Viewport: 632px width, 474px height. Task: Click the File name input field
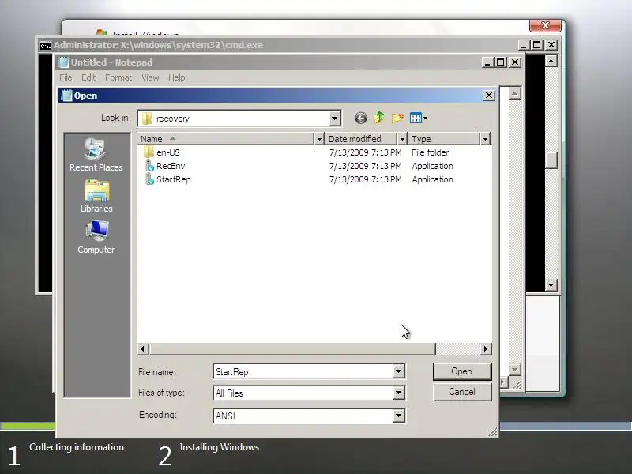[303, 371]
